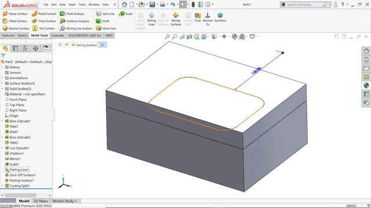Image resolution: width=371 pixels, height=208 pixels.
Task: Click the feature tree horizontal scrollbar
Action: click(20, 195)
